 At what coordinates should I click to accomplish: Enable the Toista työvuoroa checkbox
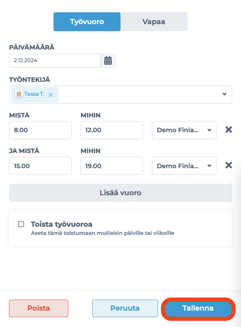[x=21, y=224]
